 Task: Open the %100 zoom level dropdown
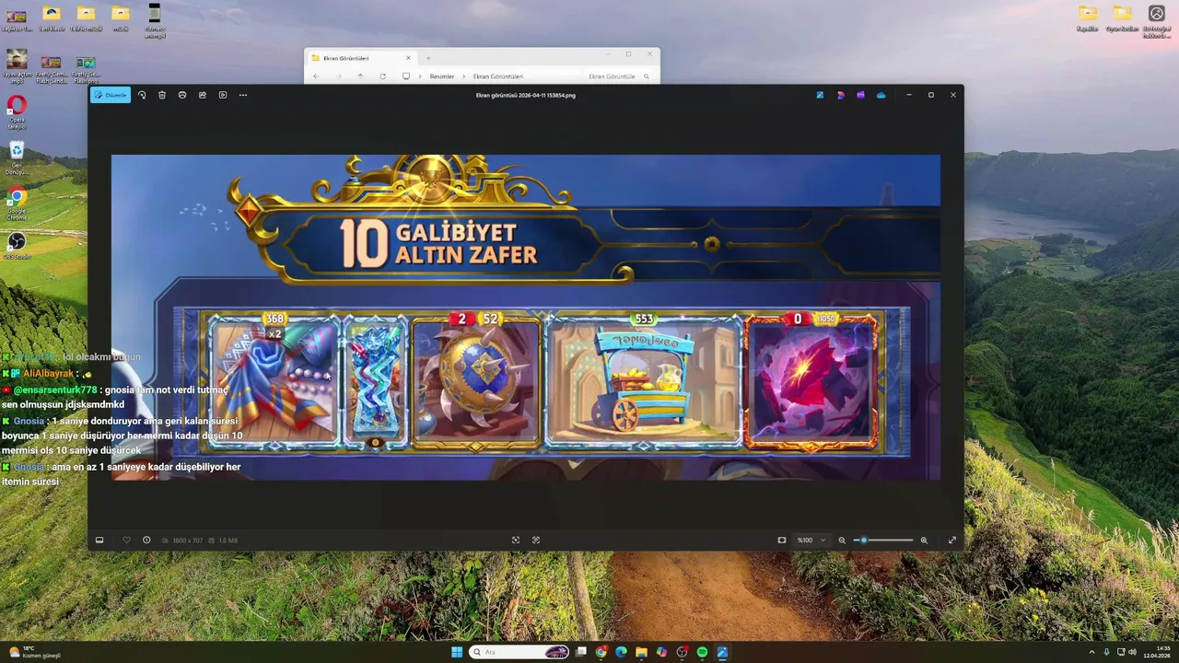click(x=811, y=541)
